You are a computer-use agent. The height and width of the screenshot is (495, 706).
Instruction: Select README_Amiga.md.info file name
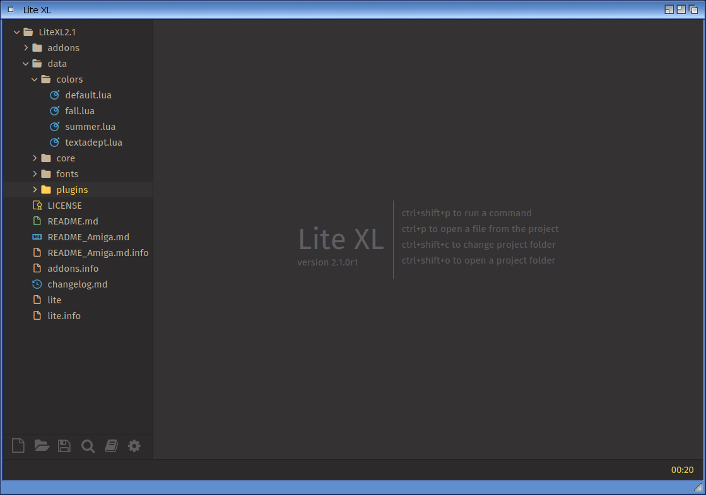tap(98, 253)
